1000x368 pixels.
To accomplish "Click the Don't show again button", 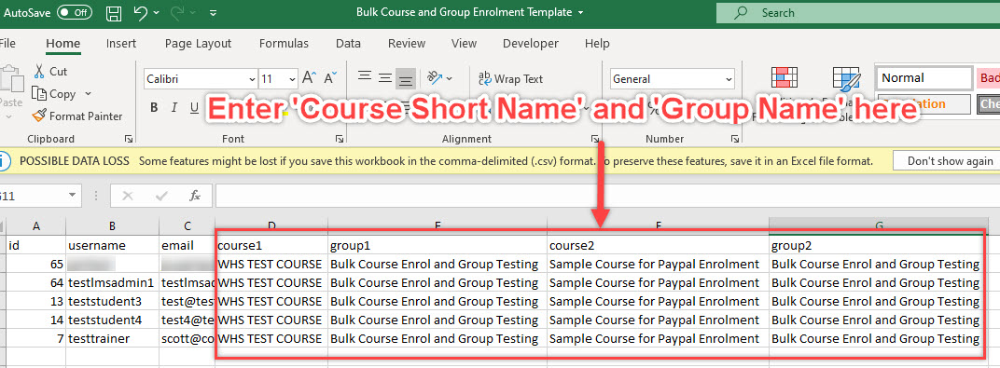I will pos(951,160).
